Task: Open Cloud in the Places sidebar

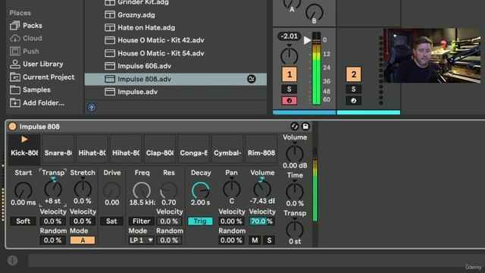Action: (26, 38)
